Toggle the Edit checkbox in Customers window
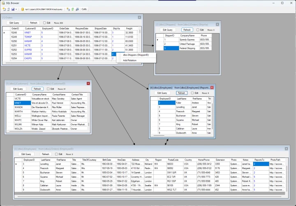Viewport: 296px width, 206px height. click(48, 89)
